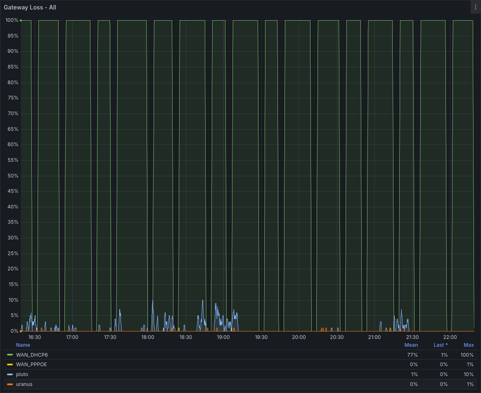The width and height of the screenshot is (481, 393).
Task: Click the 16:30 time axis label
Action: coord(34,337)
